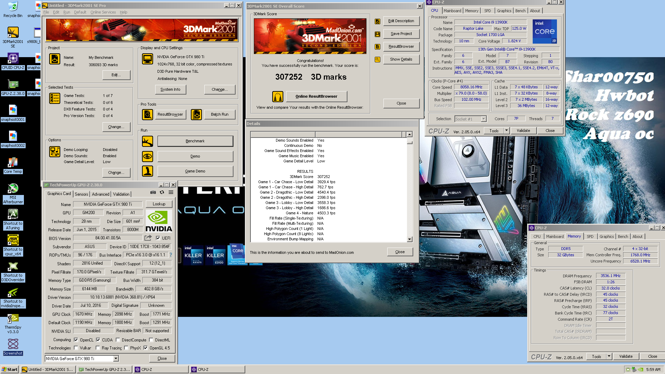The width and height of the screenshot is (665, 374).
Task: Click the Display and CPU monitor icon
Action: tap(148, 59)
